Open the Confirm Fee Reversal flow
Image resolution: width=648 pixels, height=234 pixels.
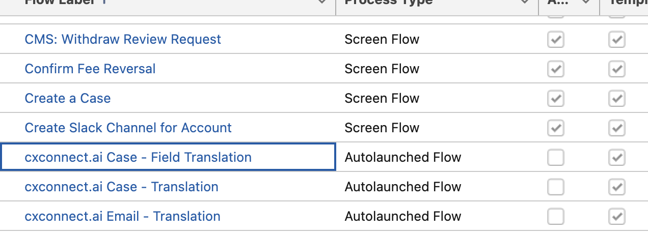point(90,69)
